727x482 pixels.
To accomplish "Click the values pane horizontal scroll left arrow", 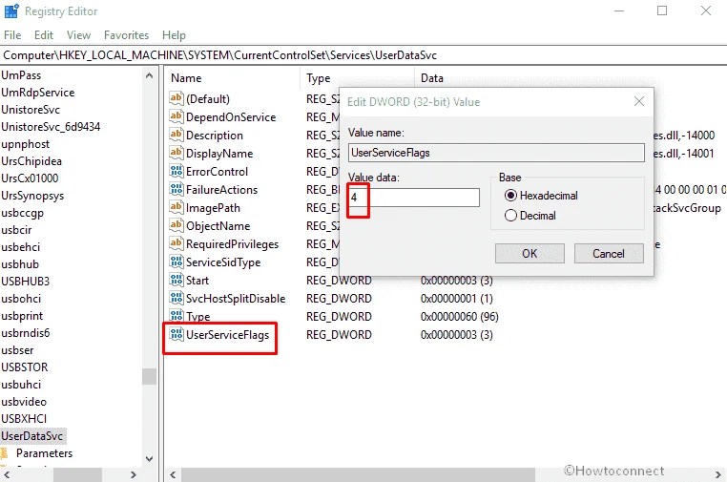I will 173,474.
